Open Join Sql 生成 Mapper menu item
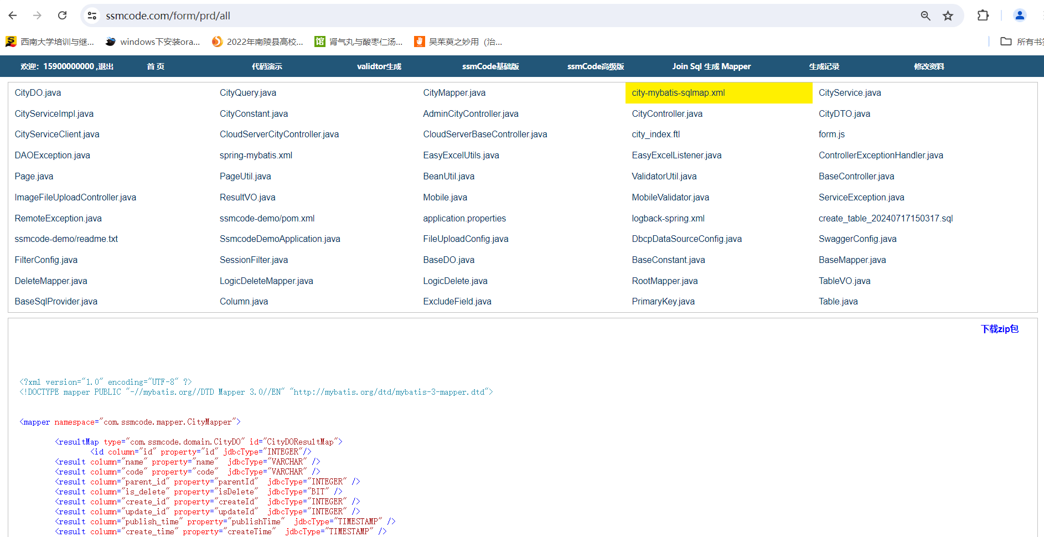The width and height of the screenshot is (1044, 537). tap(711, 66)
